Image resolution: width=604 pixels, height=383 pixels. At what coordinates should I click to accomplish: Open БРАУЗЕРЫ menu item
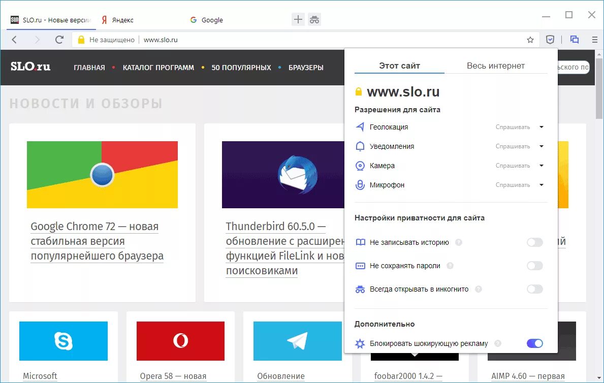pos(306,68)
